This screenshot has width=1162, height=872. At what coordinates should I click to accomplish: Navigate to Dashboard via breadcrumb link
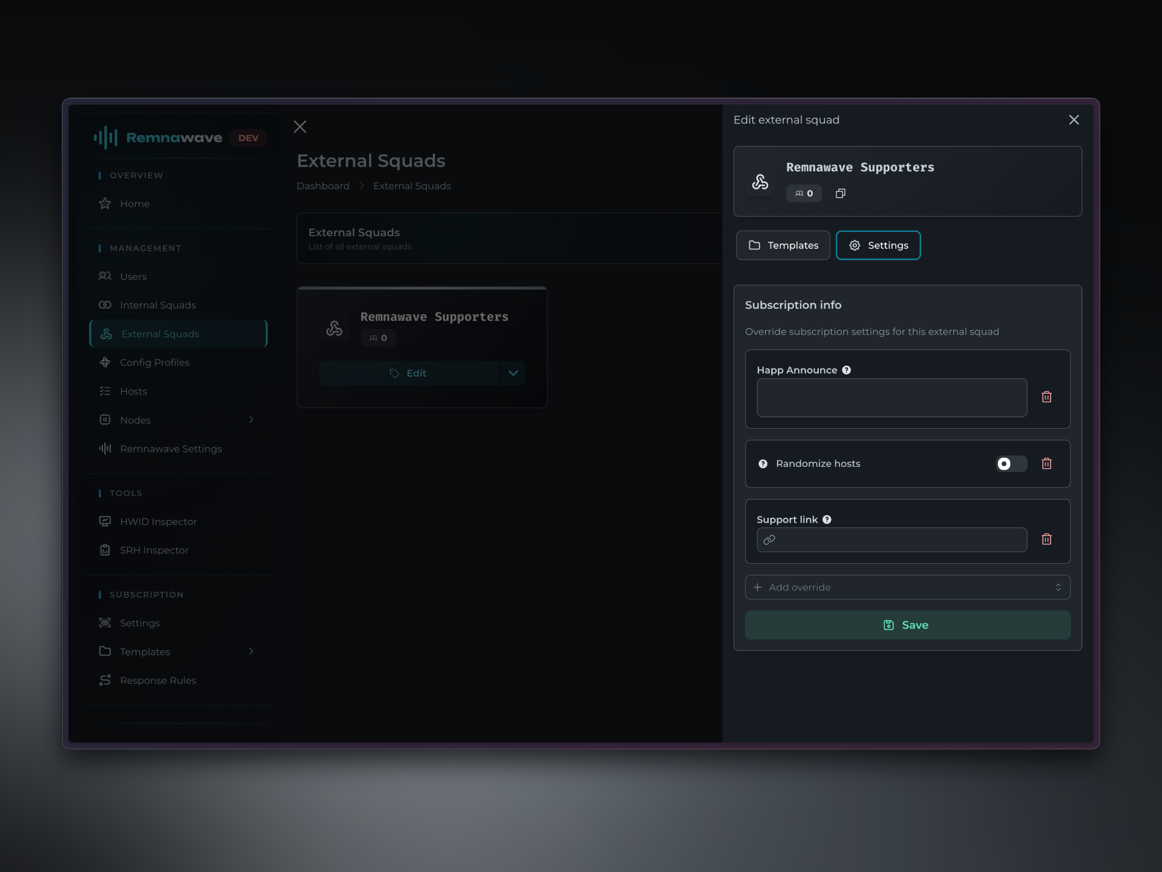point(323,186)
